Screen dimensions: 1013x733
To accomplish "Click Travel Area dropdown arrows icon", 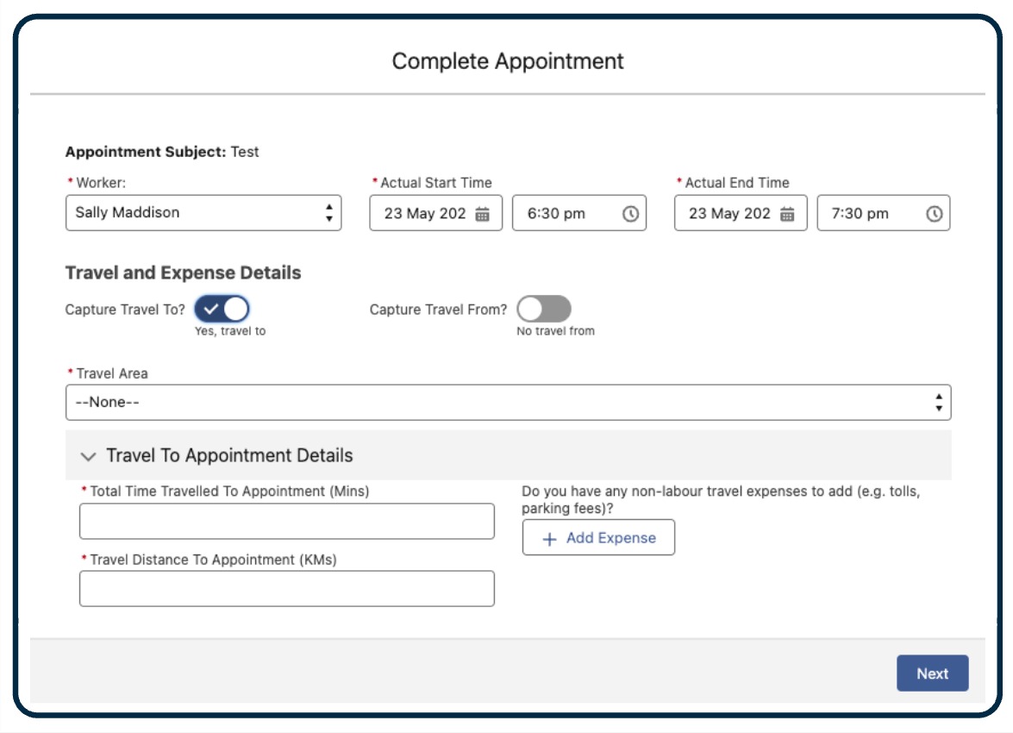I will (938, 403).
